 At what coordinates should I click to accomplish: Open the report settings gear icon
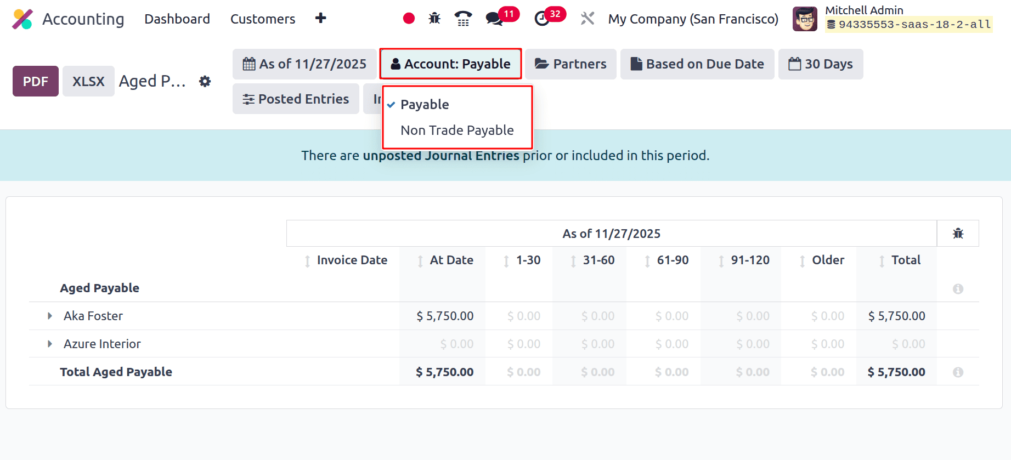(x=205, y=81)
